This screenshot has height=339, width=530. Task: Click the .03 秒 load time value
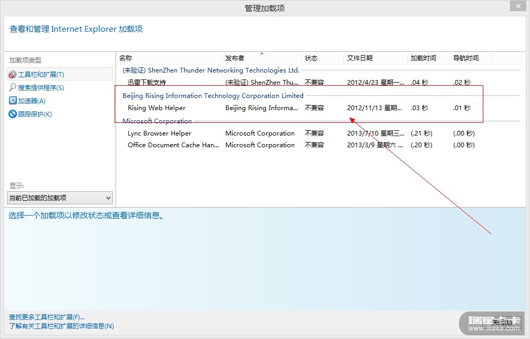[419, 108]
